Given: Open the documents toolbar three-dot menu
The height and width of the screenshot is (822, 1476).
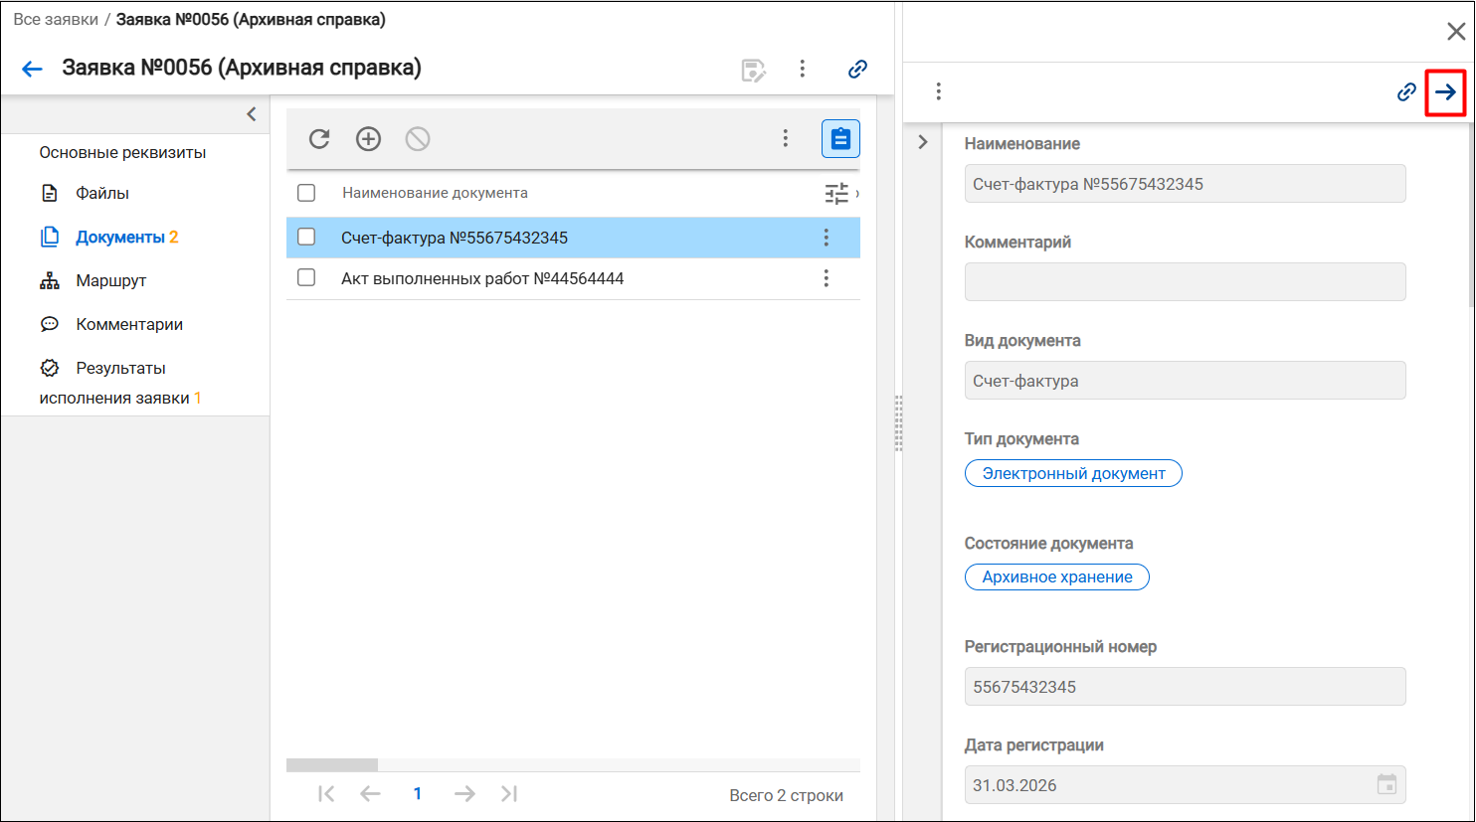Looking at the screenshot, I should (x=786, y=139).
